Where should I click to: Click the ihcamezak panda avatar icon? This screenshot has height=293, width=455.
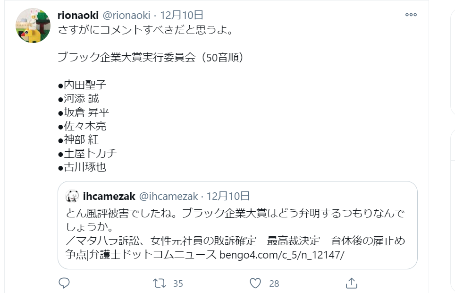pyautogui.click(x=72, y=196)
